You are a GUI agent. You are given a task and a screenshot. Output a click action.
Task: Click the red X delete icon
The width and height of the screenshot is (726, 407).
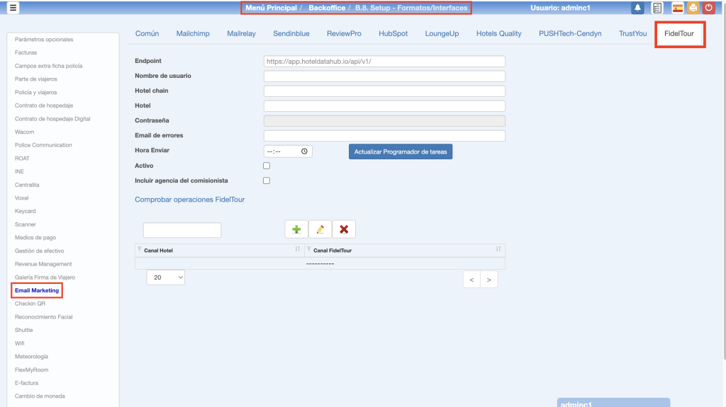[x=344, y=229]
